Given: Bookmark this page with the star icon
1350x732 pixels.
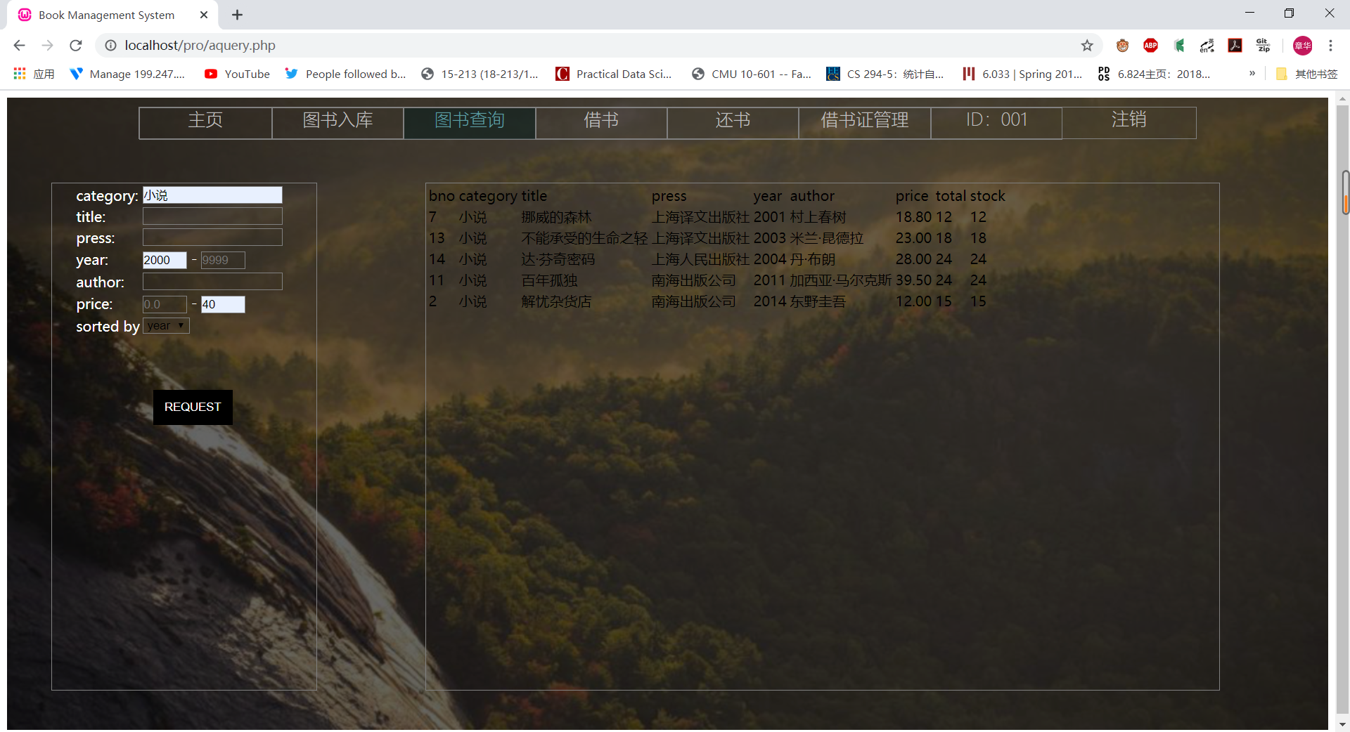Looking at the screenshot, I should pyautogui.click(x=1087, y=46).
